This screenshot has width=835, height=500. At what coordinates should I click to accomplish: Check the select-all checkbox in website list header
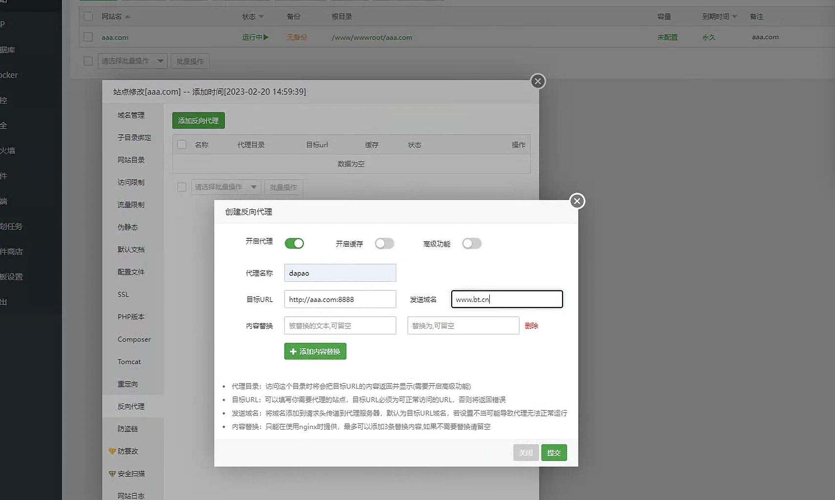(x=88, y=17)
